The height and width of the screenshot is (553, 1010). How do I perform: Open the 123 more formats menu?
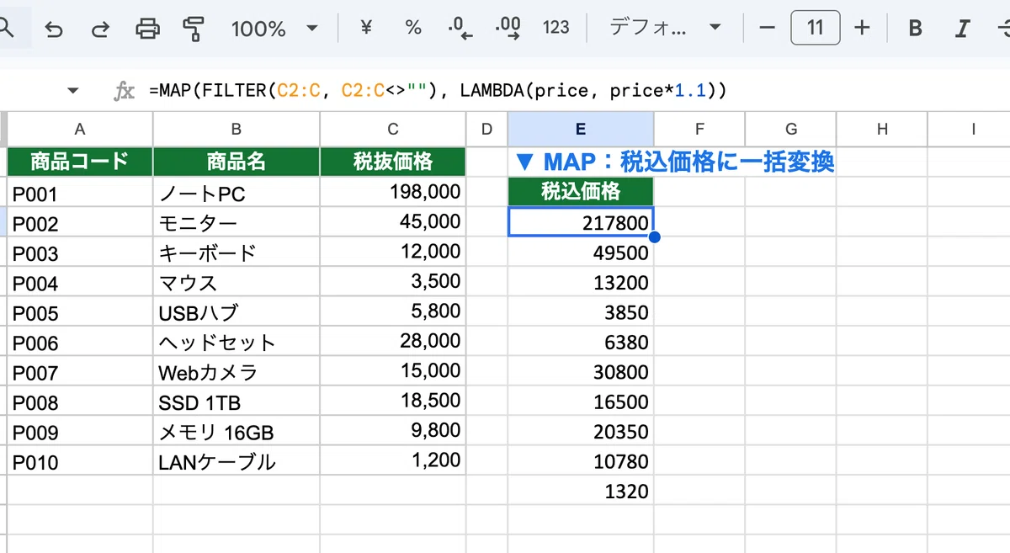[x=556, y=28]
